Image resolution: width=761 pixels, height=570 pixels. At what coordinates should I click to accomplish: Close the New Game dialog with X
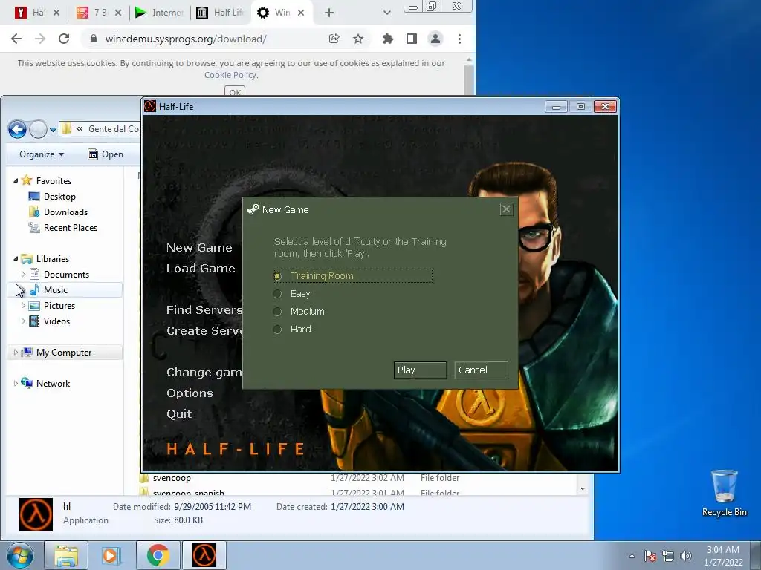(x=506, y=209)
